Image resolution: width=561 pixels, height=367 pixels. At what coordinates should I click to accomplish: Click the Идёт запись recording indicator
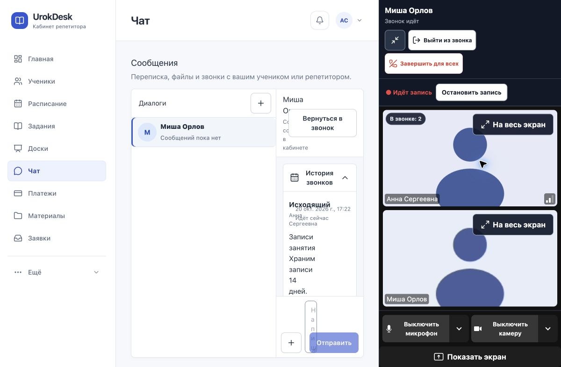tap(409, 92)
